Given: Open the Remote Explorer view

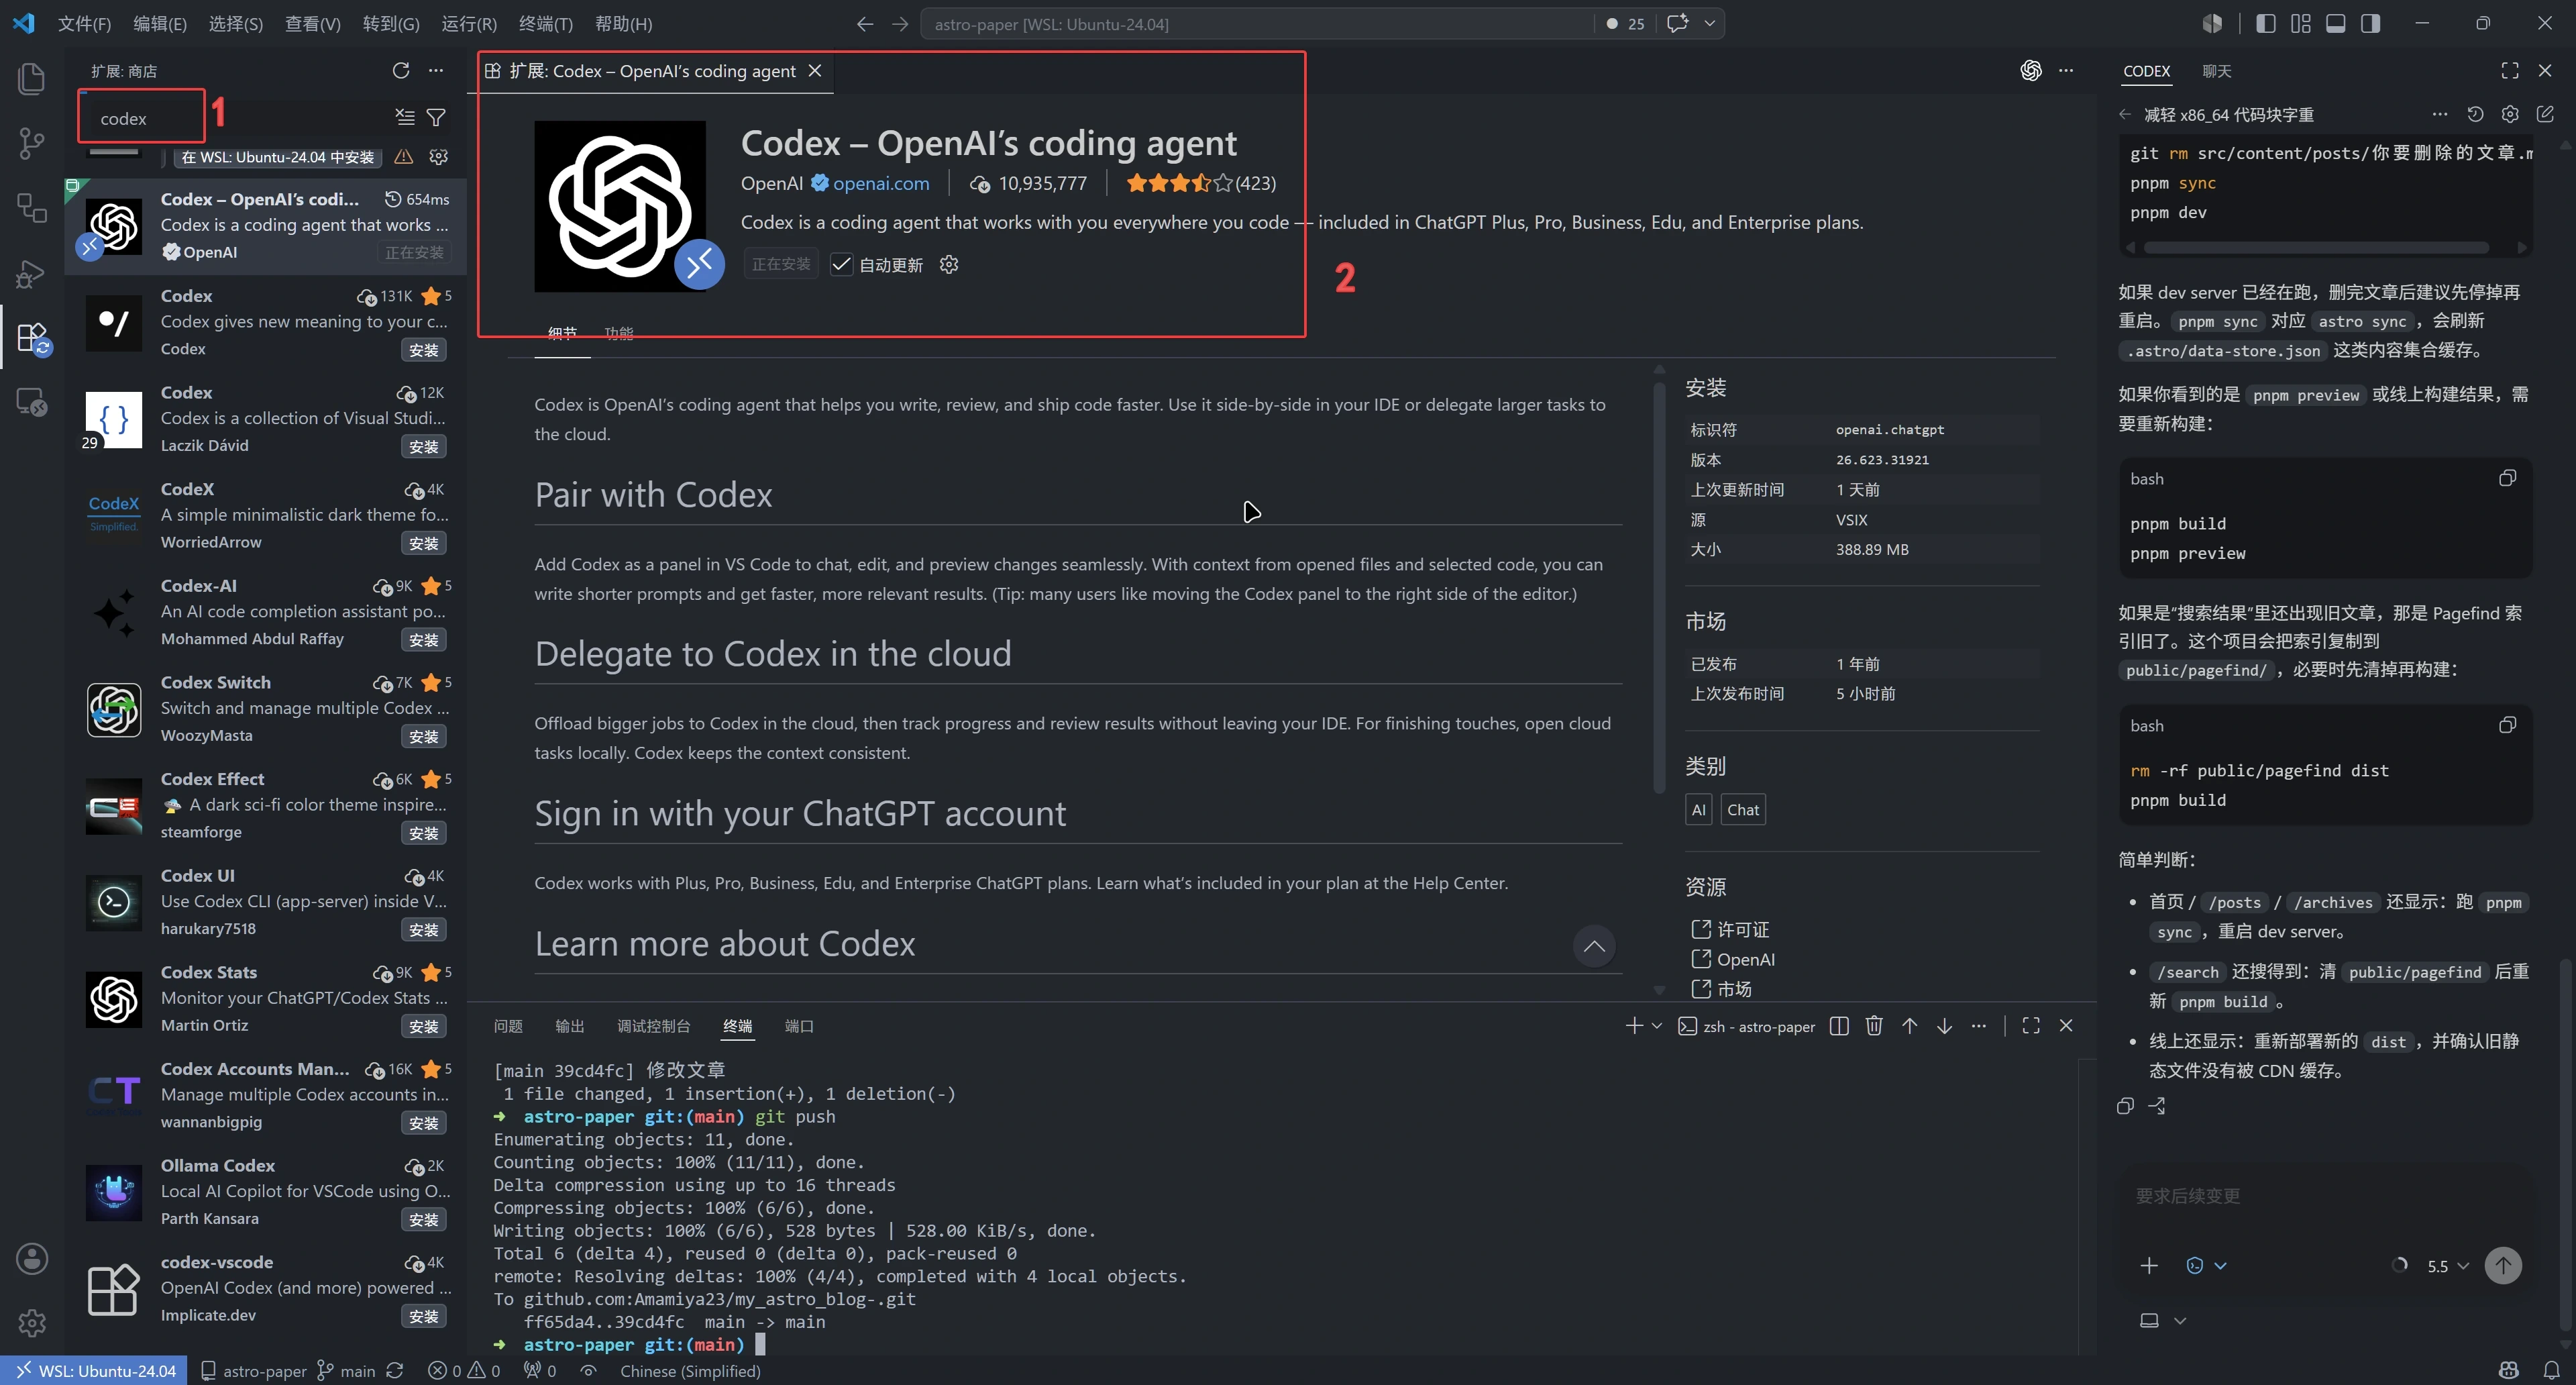Looking at the screenshot, I should click(32, 402).
